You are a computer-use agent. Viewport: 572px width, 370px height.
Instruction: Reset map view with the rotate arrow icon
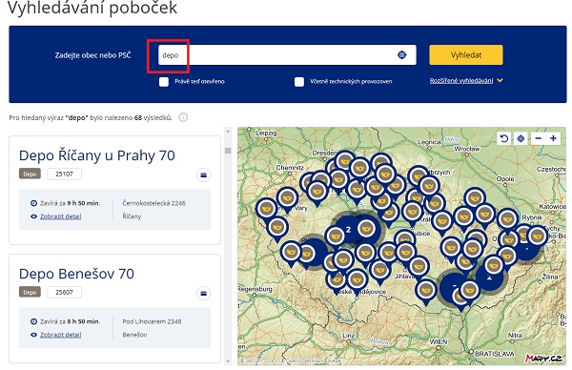tap(504, 138)
